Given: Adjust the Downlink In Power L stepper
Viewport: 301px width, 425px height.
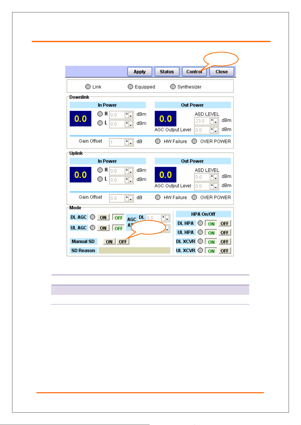Looking at the screenshot, I should (129, 124).
